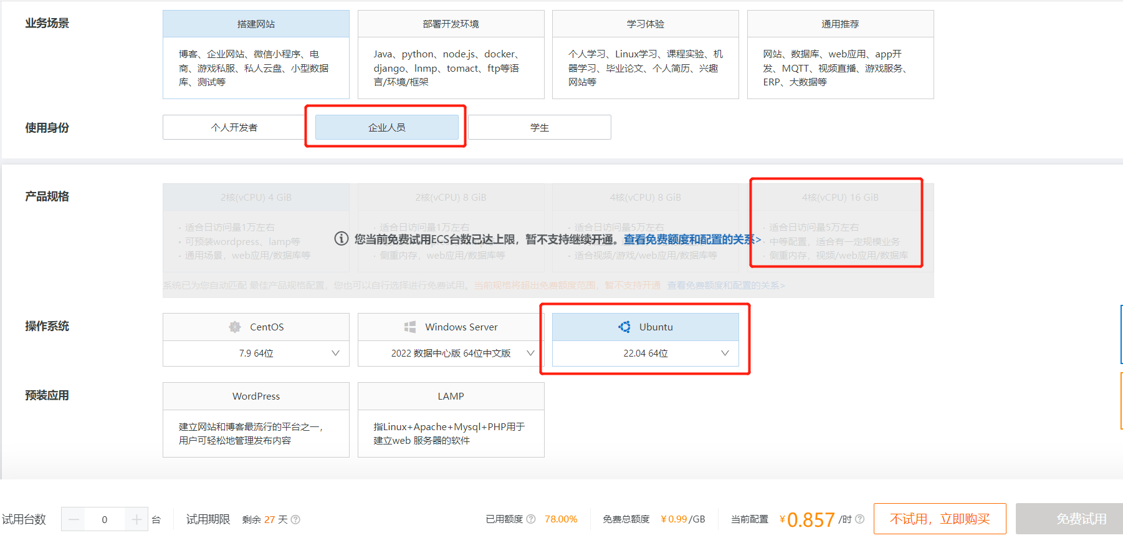The height and width of the screenshot is (543, 1123).
Task: Select the 搭建网站 business scenario card
Action: 256,54
